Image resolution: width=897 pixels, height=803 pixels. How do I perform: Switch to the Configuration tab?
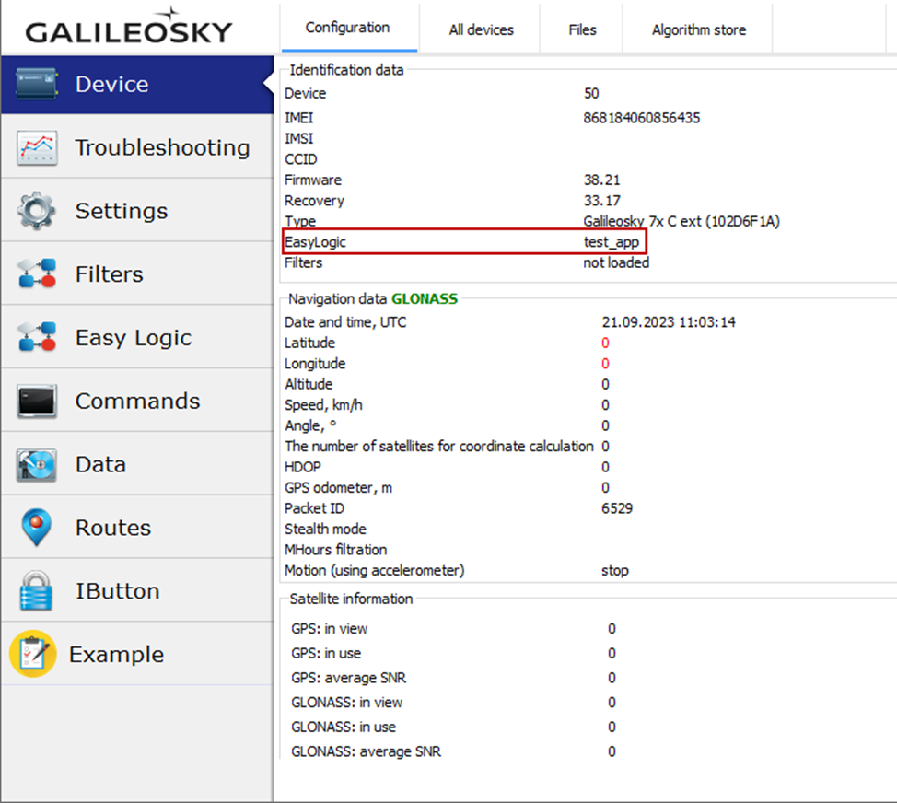coord(348,28)
